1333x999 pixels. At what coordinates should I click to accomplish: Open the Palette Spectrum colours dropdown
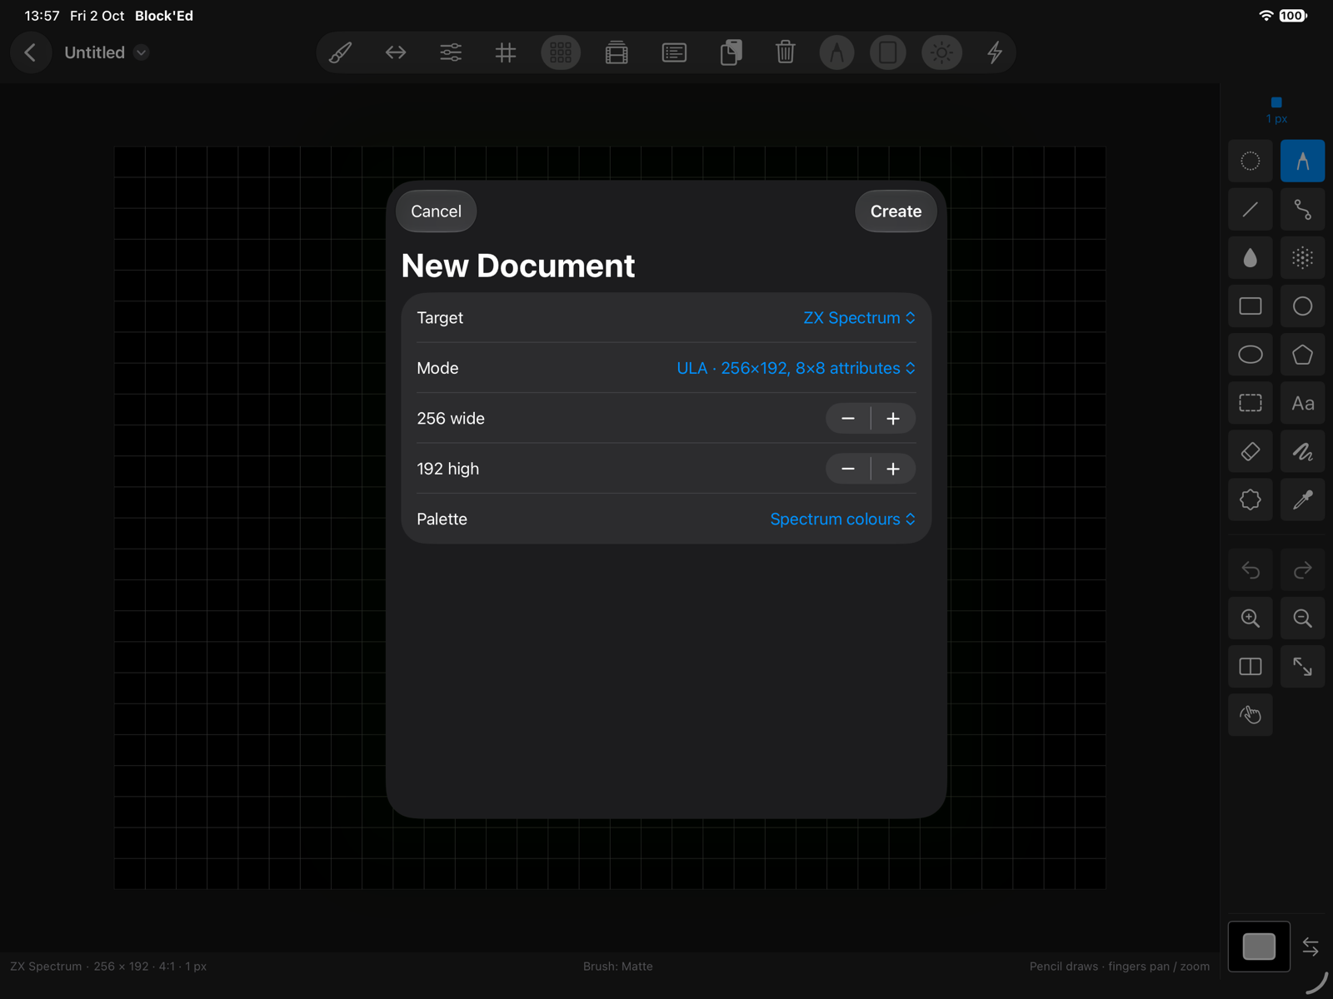coord(842,519)
